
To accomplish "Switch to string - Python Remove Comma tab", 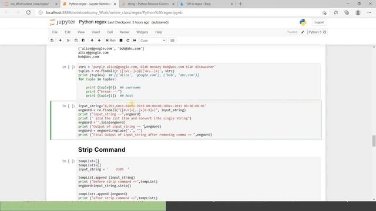I will 148,4.
